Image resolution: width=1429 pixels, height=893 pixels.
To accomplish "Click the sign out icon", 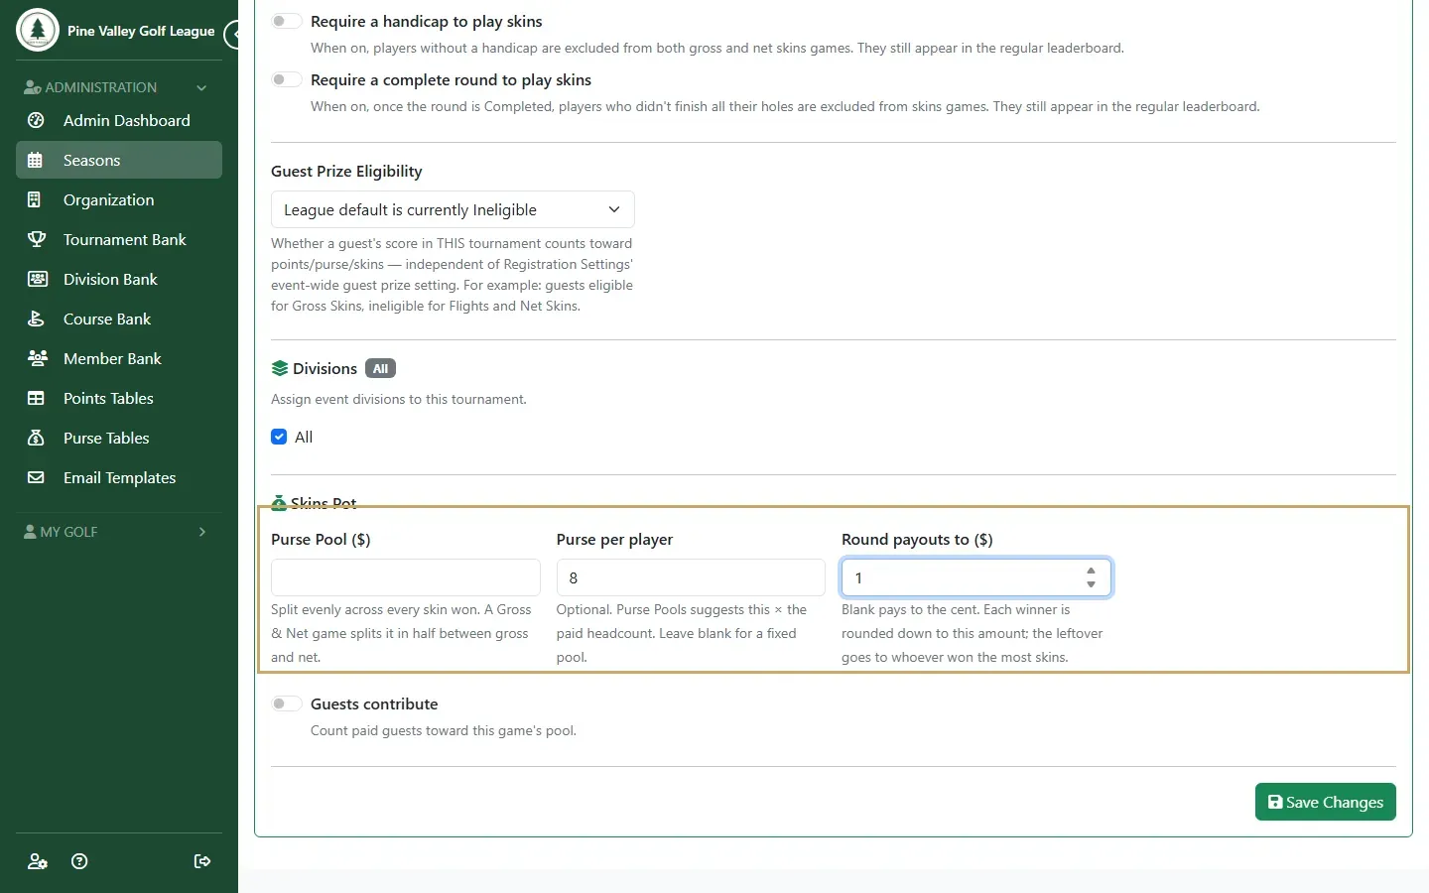I will pos(202,861).
